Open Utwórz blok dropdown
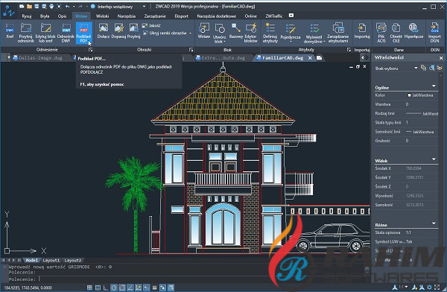Image resolution: width=447 pixels, height=292 pixels. tap(219, 39)
